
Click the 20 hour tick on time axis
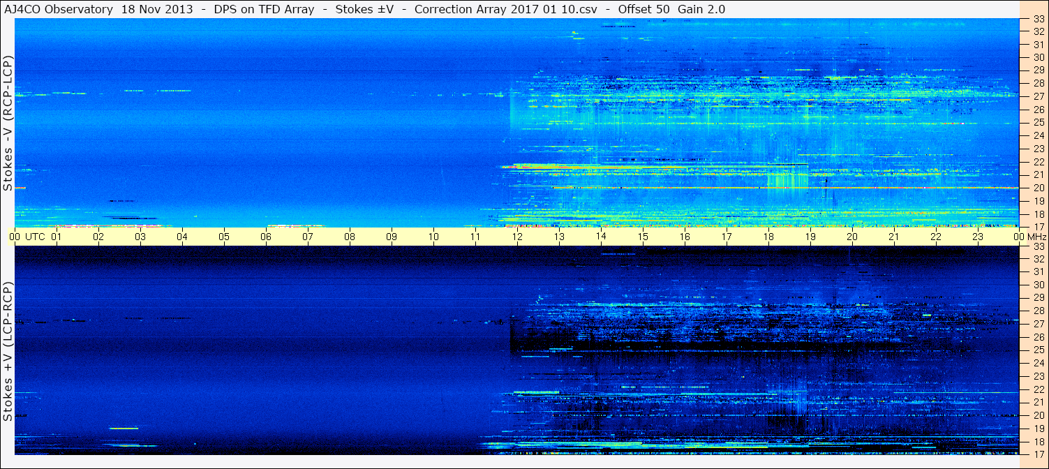(852, 237)
